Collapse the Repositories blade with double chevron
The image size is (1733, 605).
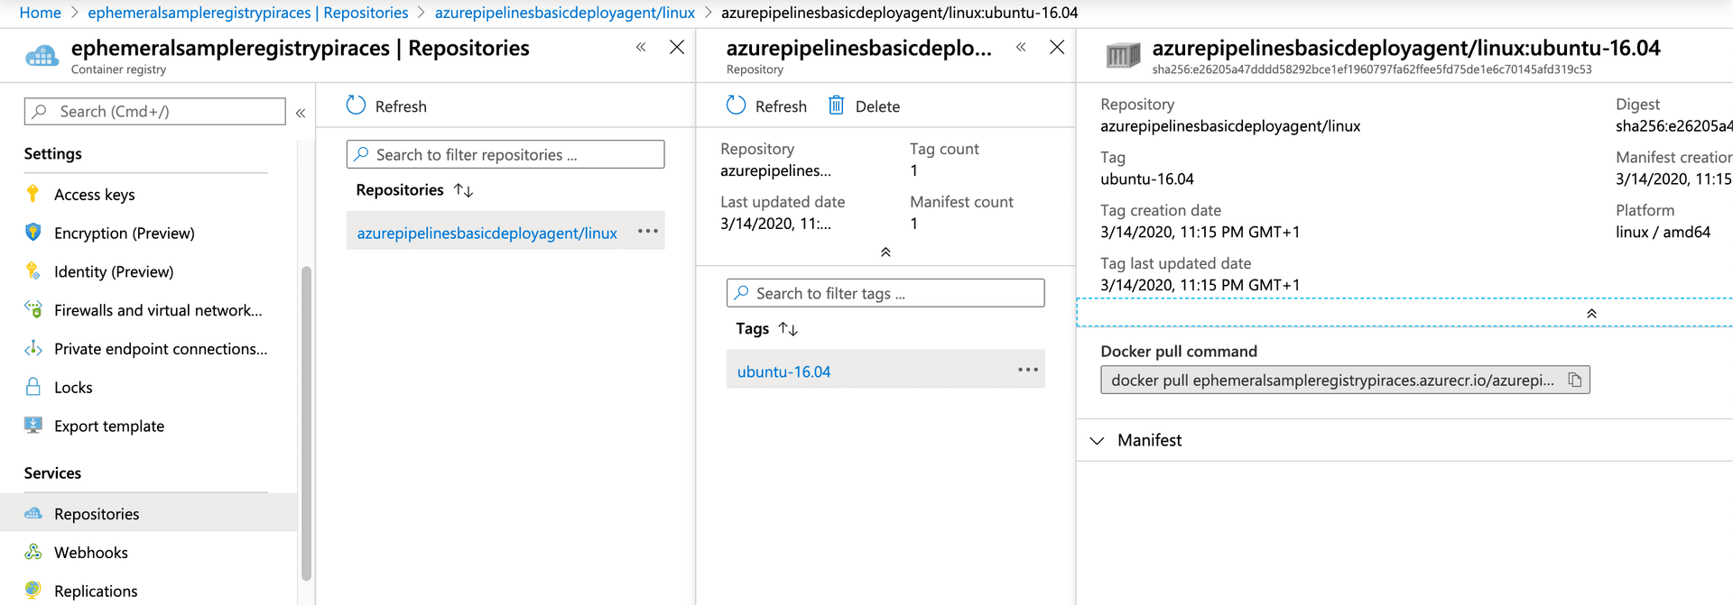(641, 48)
